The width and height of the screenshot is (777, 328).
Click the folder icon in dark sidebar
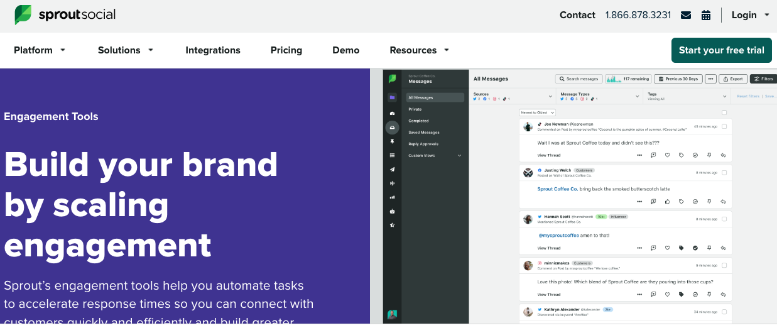pyautogui.click(x=392, y=97)
